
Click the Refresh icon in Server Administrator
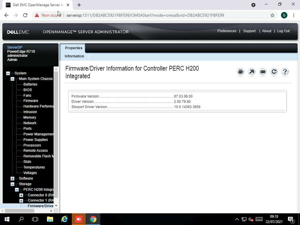[274, 72]
